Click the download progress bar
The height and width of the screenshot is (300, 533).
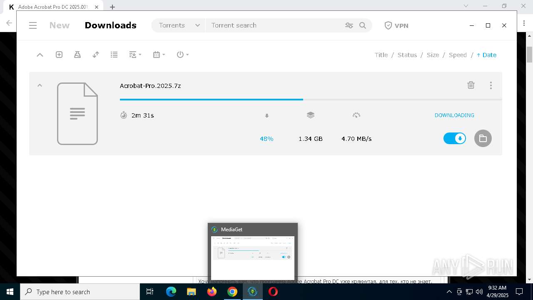click(311, 100)
